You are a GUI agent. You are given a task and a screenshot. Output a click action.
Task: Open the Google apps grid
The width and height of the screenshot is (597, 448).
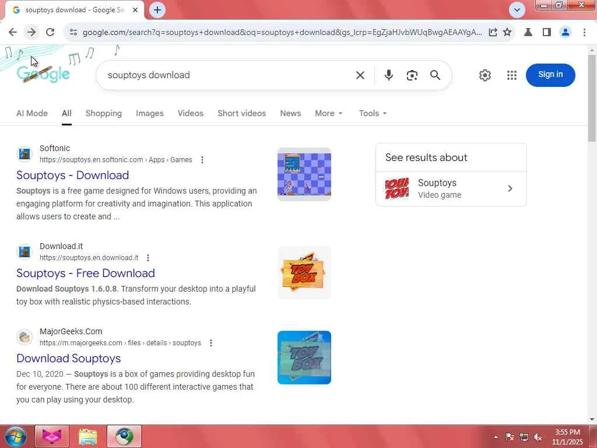tap(512, 75)
